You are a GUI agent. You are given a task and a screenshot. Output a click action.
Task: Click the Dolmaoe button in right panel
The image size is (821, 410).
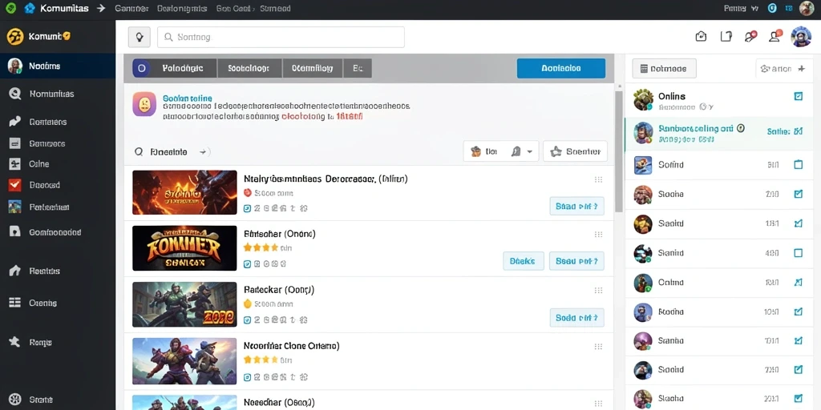pyautogui.click(x=664, y=69)
